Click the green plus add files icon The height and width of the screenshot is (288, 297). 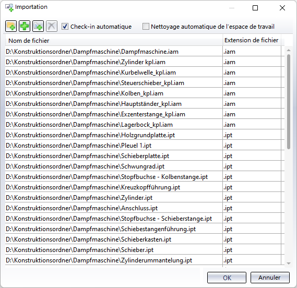coord(25,26)
